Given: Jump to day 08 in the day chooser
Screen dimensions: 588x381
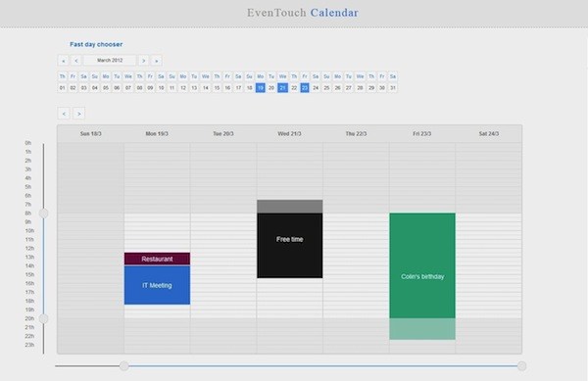Looking at the screenshot, I should tap(139, 88).
